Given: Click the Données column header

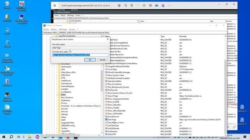Looking at the screenshot, I should point(183,36).
